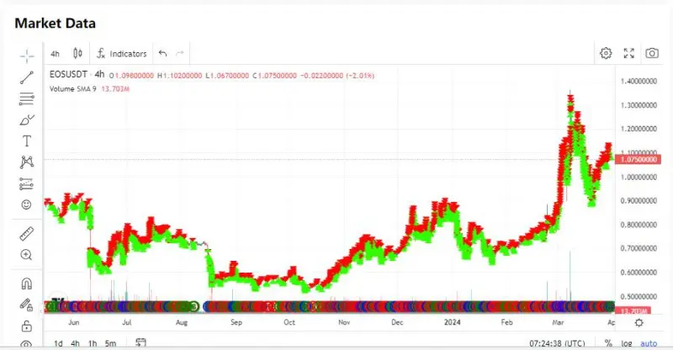Open the emoji icons tool
Viewport: 673px width, 350px height.
click(x=27, y=204)
